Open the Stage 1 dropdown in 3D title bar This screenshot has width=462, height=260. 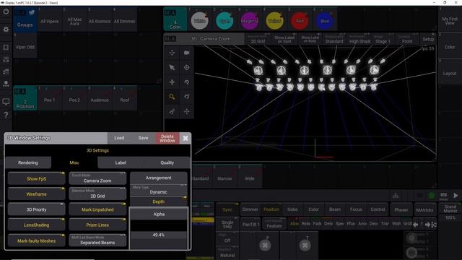pyautogui.click(x=383, y=39)
